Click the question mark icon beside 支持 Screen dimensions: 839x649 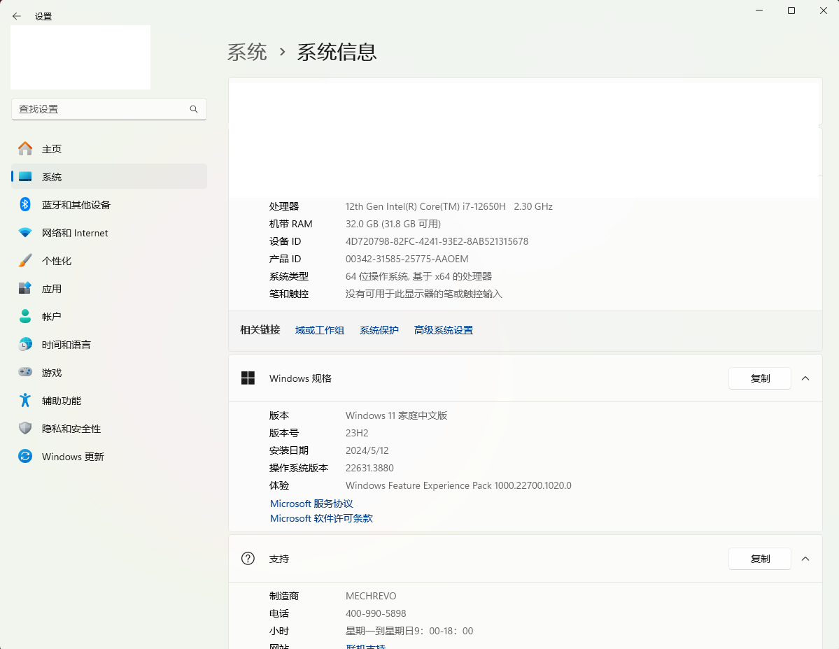[x=248, y=558]
